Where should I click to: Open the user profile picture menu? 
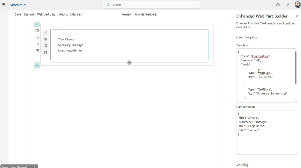click(x=297, y=5)
